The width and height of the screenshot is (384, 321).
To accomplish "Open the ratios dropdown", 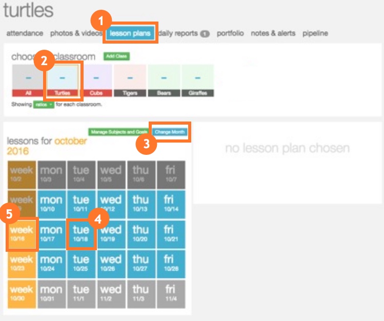I will [44, 104].
